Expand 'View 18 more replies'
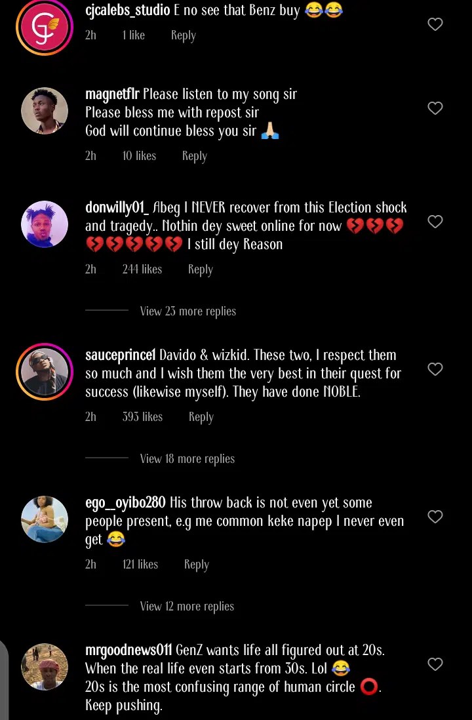The image size is (472, 720). pyautogui.click(x=187, y=459)
